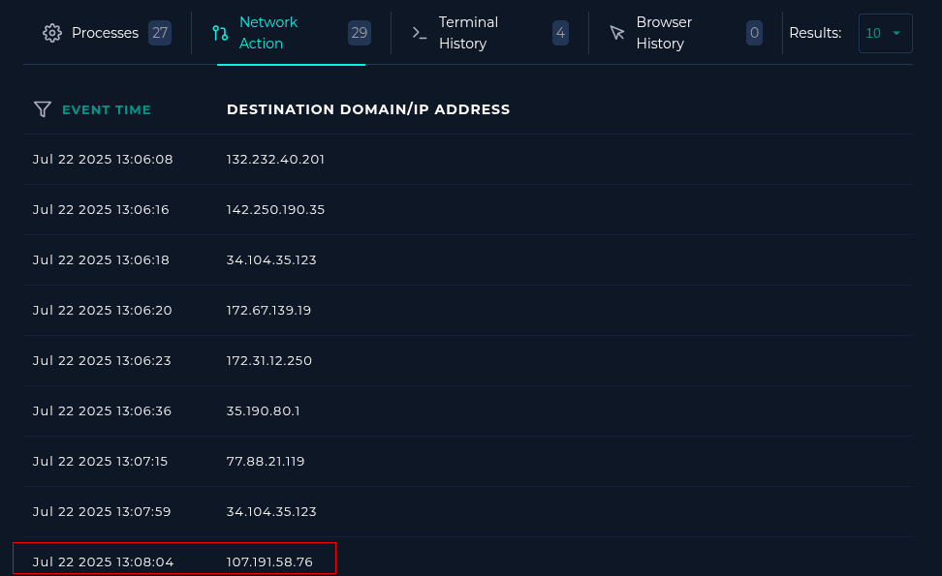Click the Network Action count badge 29
The height and width of the screenshot is (576, 942).
coord(360,33)
